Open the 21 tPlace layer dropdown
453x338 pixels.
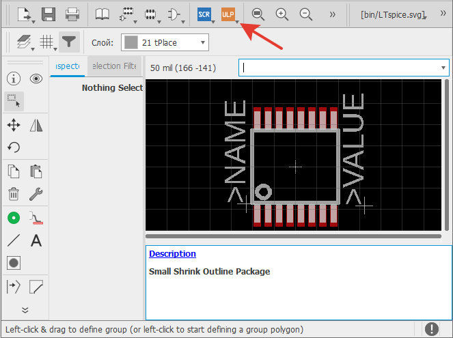point(165,42)
